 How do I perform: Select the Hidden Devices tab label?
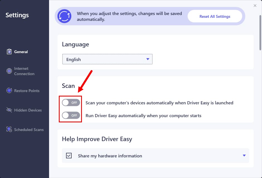[28, 110]
